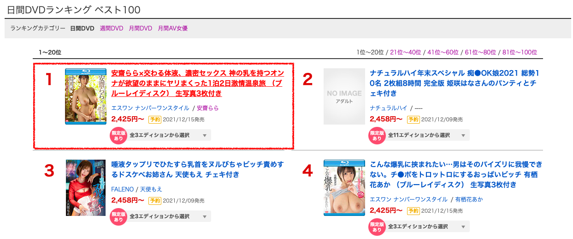573x239 pixels.
Task: Click the 限定版あり badge on rank 1 item
Action: (x=118, y=135)
